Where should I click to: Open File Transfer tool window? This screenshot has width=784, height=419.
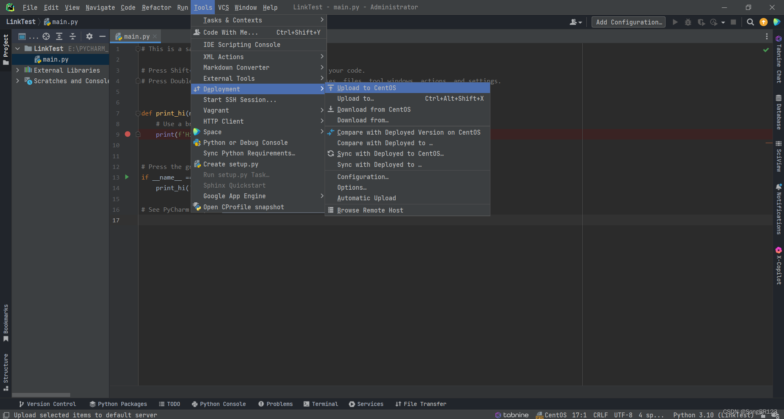[421, 404]
